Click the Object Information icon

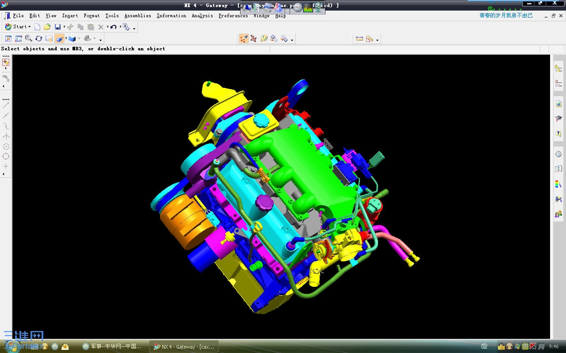(x=126, y=27)
